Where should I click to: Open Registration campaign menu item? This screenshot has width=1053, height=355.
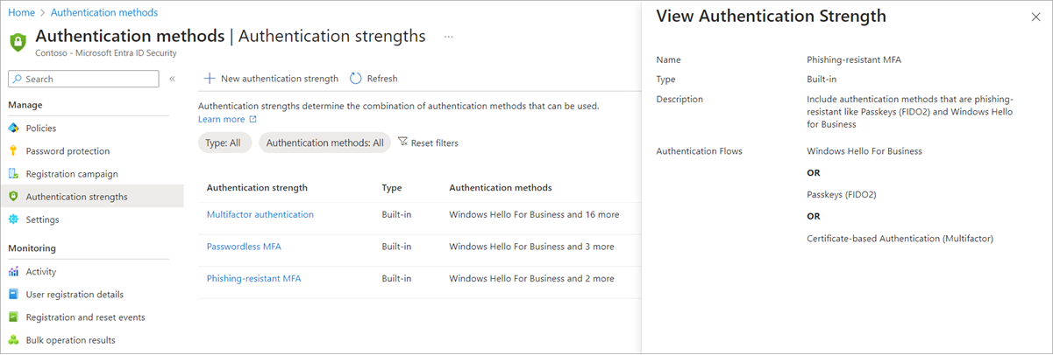point(72,173)
